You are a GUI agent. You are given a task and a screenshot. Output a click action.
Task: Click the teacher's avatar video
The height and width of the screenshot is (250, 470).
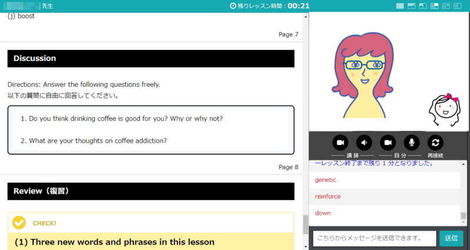click(362, 76)
